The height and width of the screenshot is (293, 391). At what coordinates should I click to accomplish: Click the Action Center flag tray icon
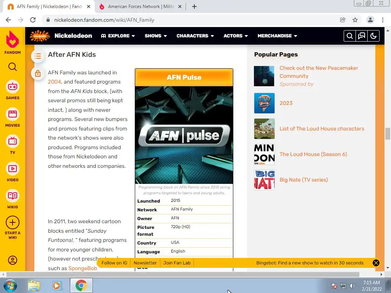[334, 286]
